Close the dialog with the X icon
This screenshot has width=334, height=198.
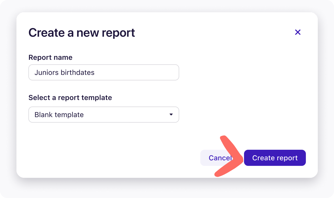(x=298, y=32)
